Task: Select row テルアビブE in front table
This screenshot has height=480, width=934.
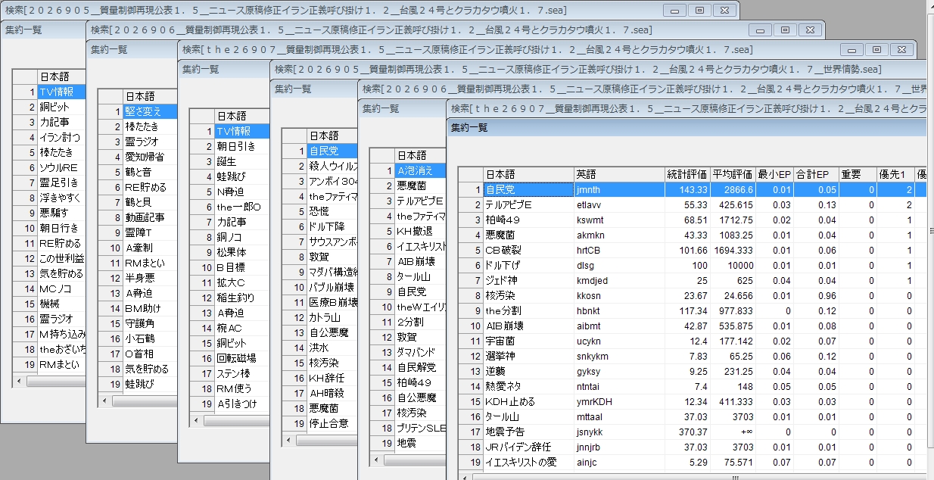Action: tap(693, 204)
